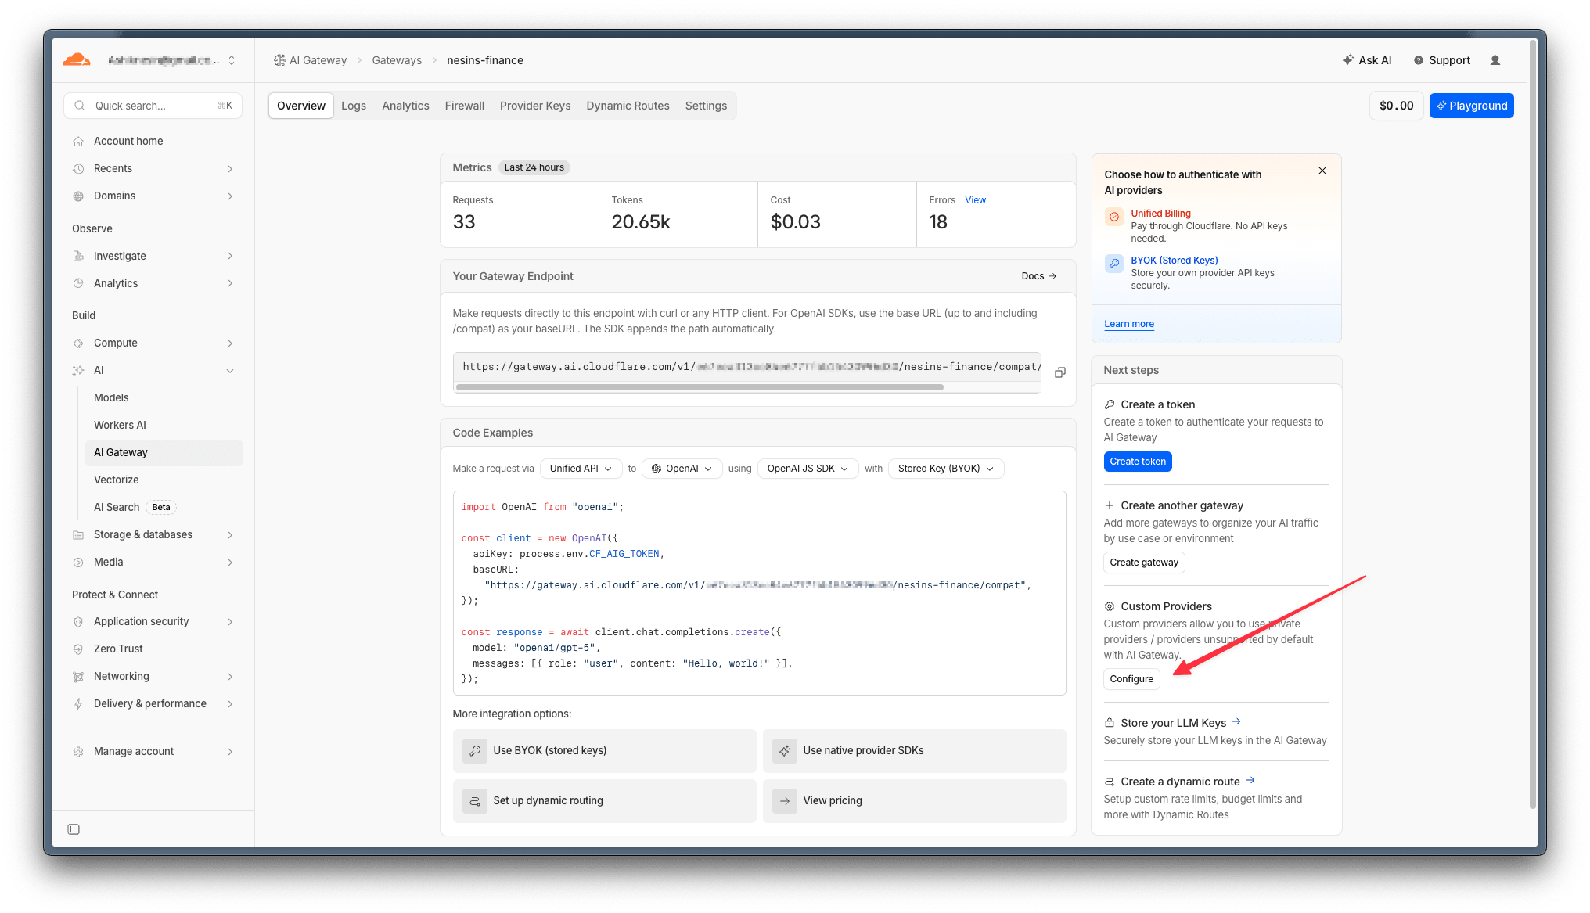The height and width of the screenshot is (913, 1590).
Task: Open Create a dynamic route
Action: (1180, 782)
